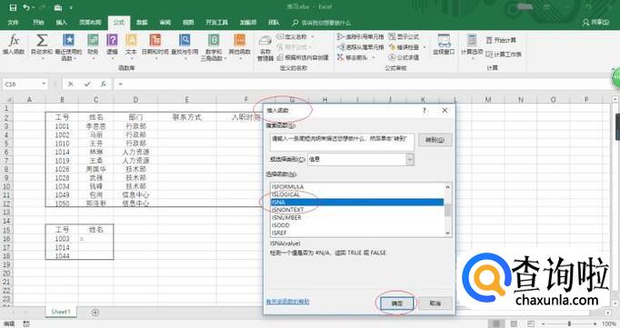Click the Undo icon in quick access toolbar
The image size is (620, 328).
26,7
